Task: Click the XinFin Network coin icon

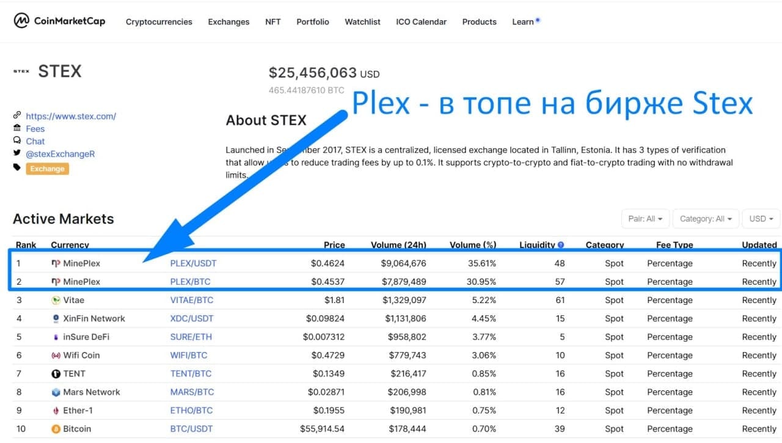Action: pos(57,318)
